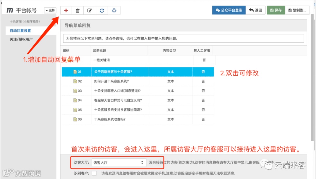Click the navigation menu reply text field
The image size is (316, 179).
pos(183,39)
